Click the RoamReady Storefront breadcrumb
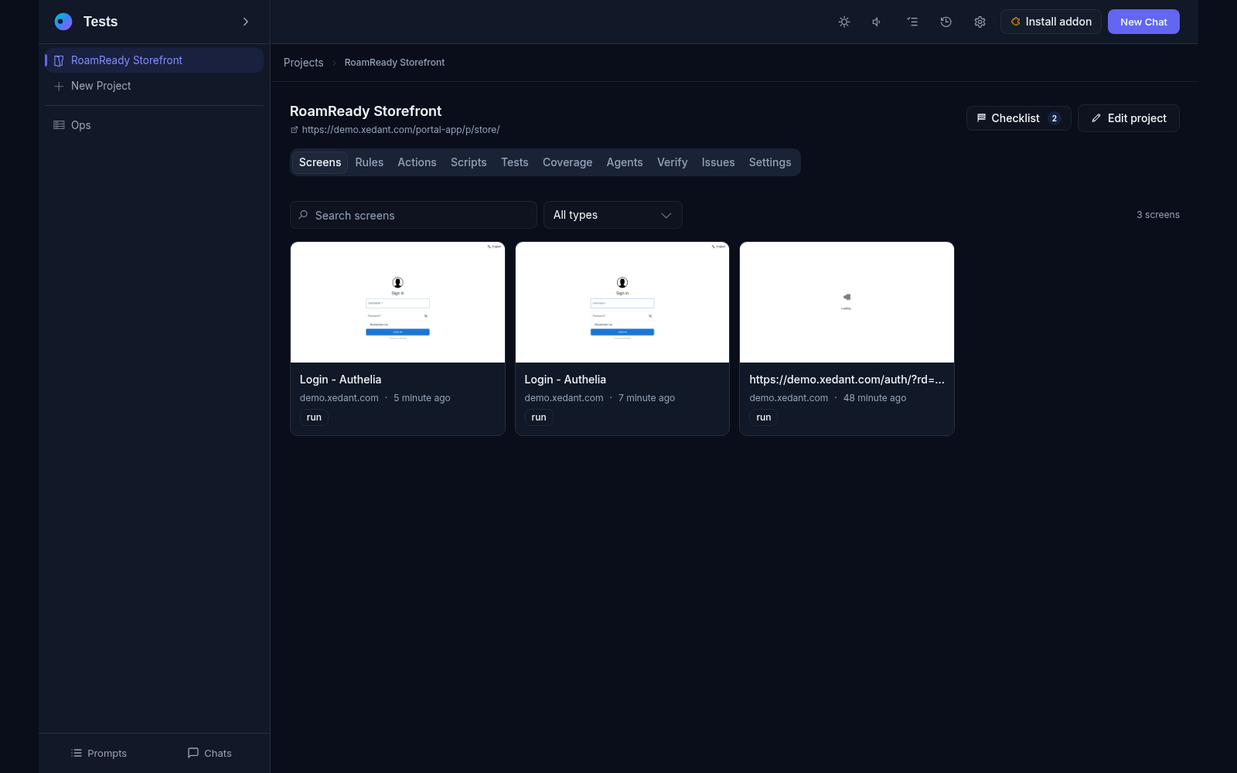1237x773 pixels. pyautogui.click(x=394, y=63)
